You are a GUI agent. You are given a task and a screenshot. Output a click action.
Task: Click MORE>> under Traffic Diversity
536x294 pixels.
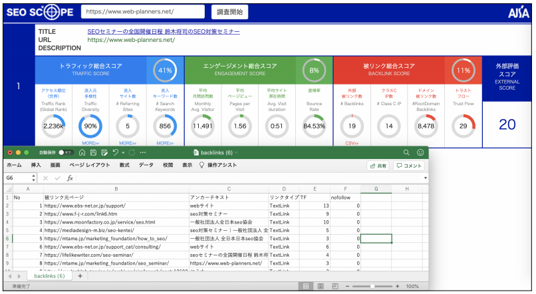[x=90, y=143]
